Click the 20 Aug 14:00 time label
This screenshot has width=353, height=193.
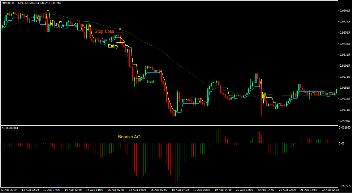tap(266, 190)
